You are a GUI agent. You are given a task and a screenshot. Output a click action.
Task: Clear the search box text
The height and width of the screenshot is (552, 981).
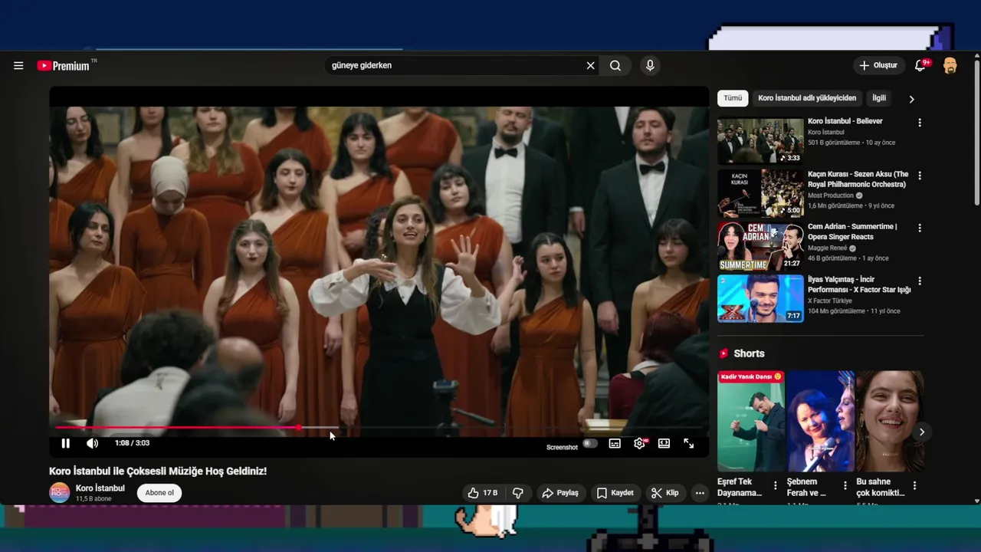590,66
